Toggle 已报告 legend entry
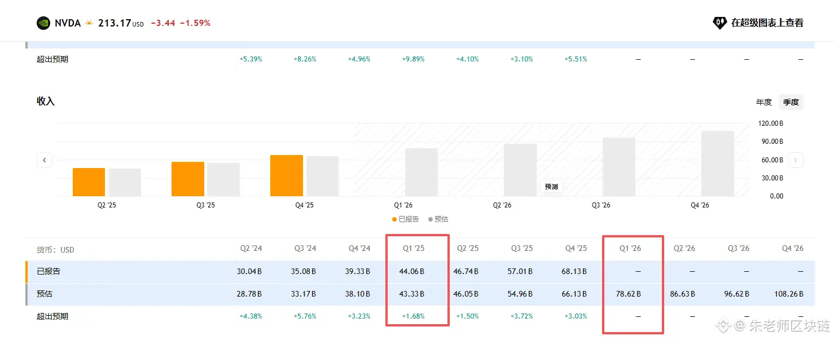 pyautogui.click(x=406, y=219)
